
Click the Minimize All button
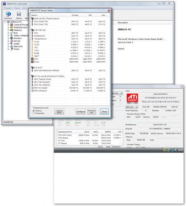91,112
